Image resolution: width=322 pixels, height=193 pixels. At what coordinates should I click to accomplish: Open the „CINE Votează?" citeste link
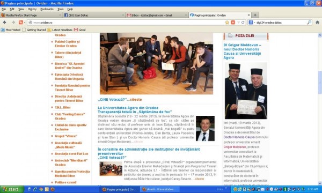point(120,100)
